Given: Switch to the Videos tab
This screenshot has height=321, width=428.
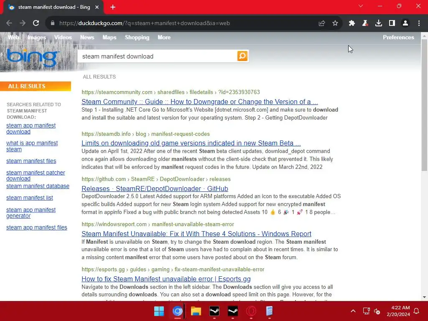Looking at the screenshot, I should (x=63, y=37).
